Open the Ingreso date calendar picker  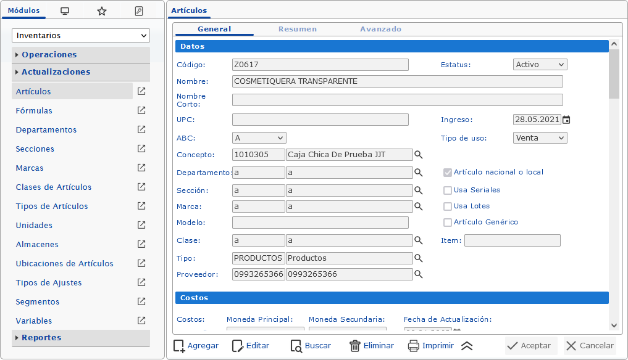point(566,120)
